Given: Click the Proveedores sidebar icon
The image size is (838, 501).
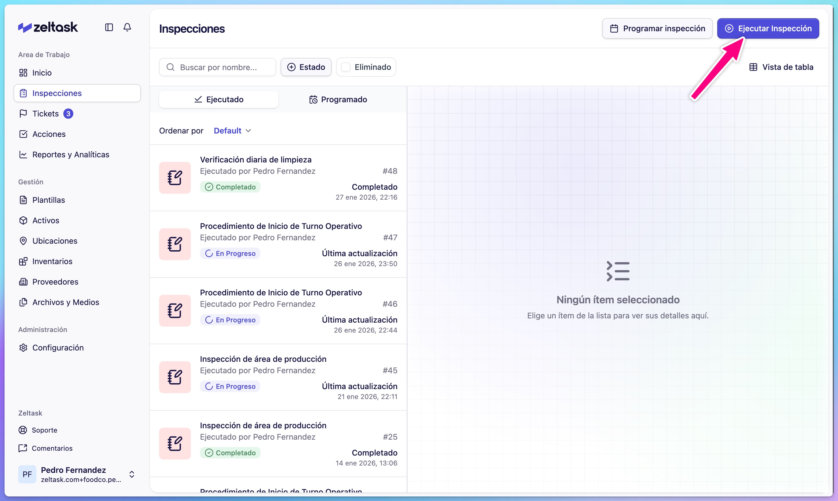Looking at the screenshot, I should (23, 281).
